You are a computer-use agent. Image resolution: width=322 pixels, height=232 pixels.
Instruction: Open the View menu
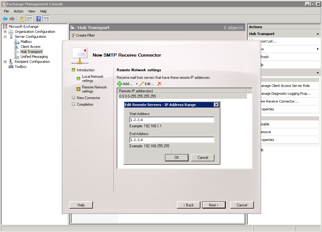[32, 11]
